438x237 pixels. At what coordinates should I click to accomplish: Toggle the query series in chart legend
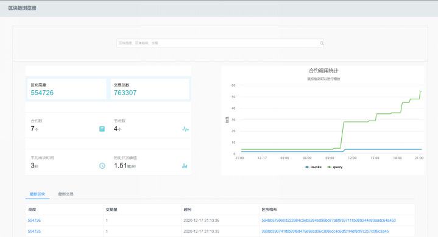tap(334, 167)
